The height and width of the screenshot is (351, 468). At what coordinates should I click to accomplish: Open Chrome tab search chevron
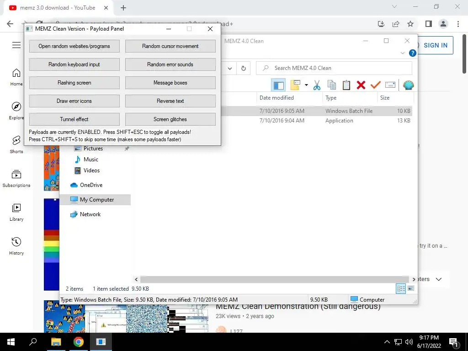[394, 6]
